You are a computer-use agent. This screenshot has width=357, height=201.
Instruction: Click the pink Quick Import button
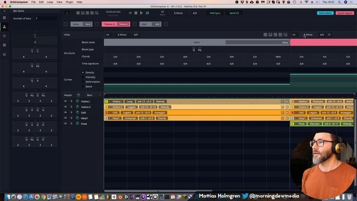click(x=345, y=13)
